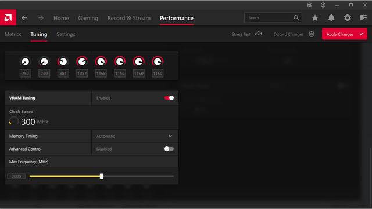Image resolution: width=372 pixels, height=209 pixels.
Task: Click the AMD logo icon
Action: (x=8, y=17)
